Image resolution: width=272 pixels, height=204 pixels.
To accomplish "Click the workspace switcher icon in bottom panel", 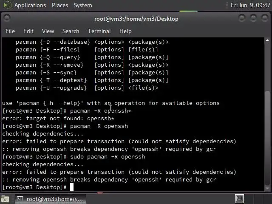I will (x=240, y=198).
